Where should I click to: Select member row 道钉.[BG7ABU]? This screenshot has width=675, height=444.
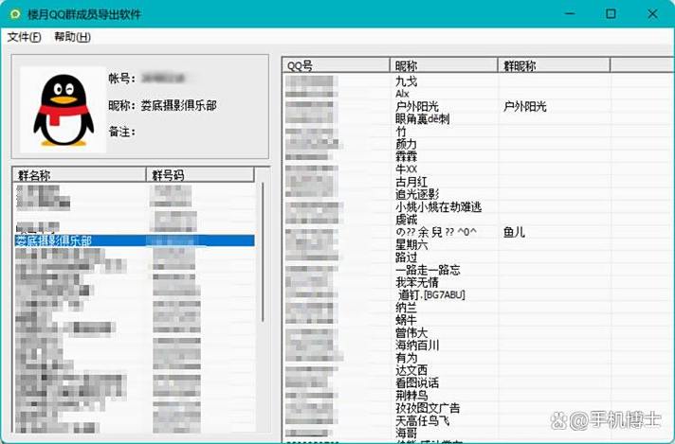point(431,294)
